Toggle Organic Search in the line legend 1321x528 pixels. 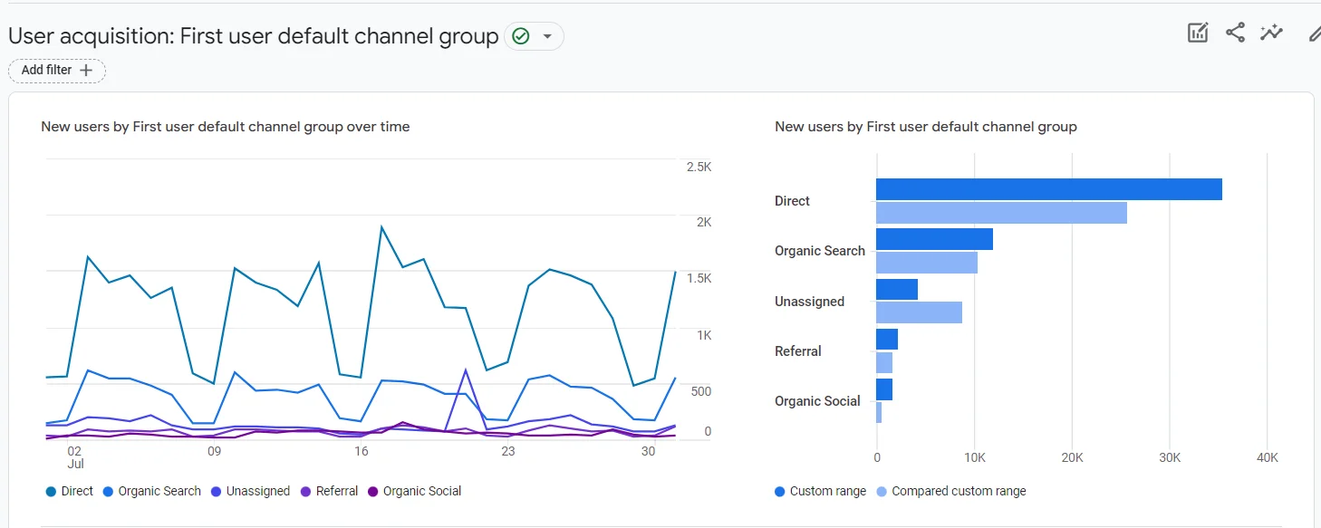(152, 491)
